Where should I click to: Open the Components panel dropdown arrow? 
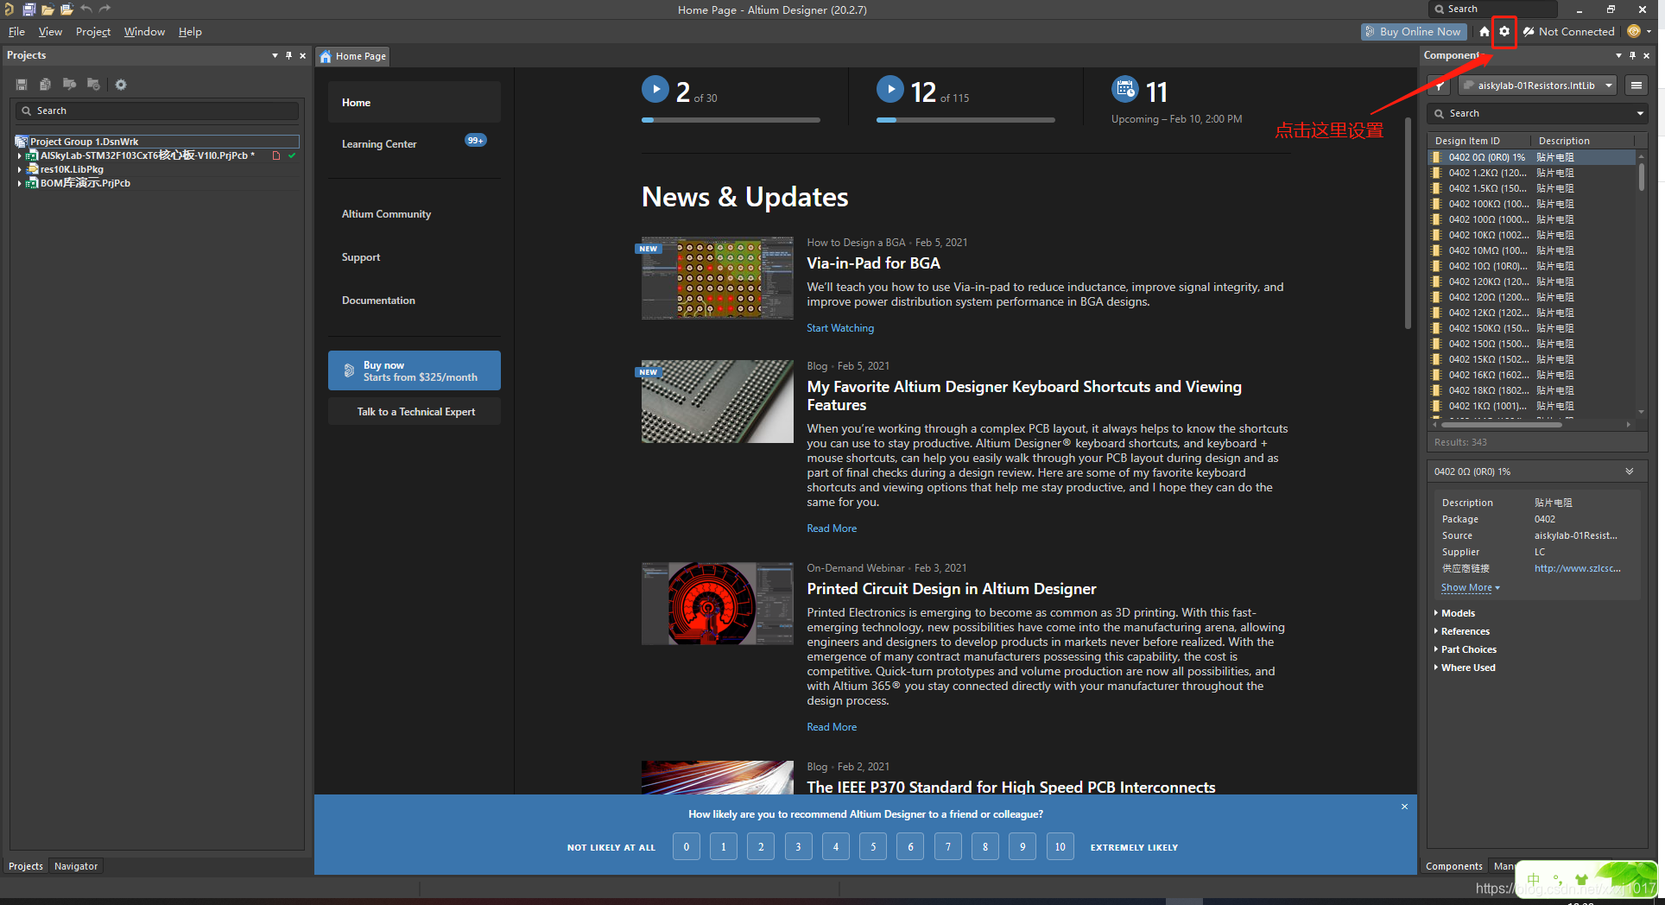1618,55
